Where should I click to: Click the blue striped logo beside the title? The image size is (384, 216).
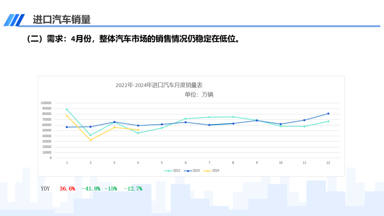click(x=14, y=20)
